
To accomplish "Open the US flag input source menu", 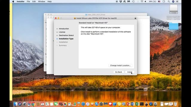I will point(159,1).
